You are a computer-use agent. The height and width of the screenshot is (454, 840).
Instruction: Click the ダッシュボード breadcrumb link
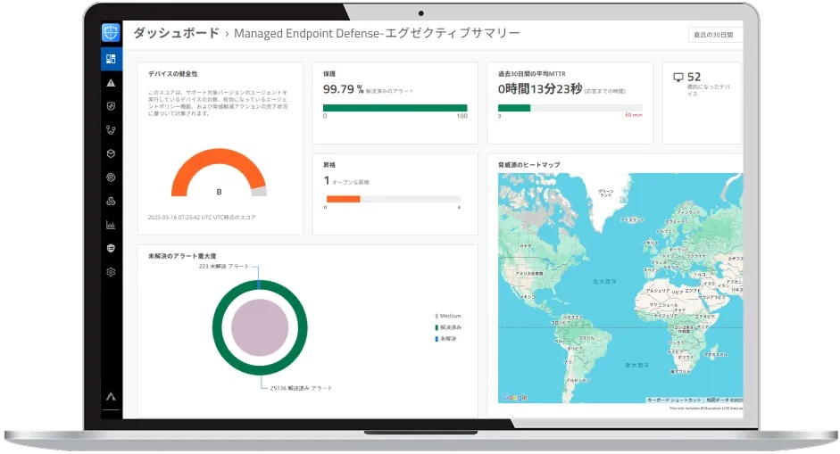coord(176,33)
